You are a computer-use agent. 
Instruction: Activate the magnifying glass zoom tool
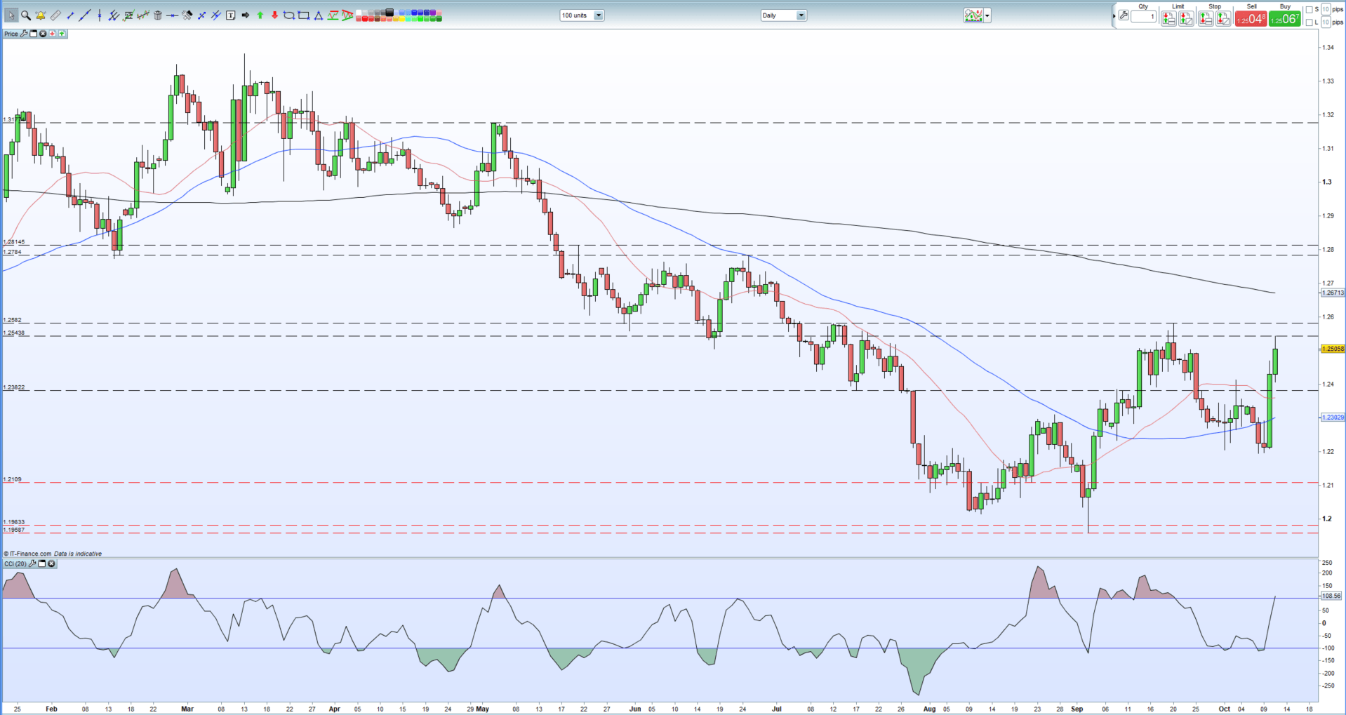pos(26,15)
